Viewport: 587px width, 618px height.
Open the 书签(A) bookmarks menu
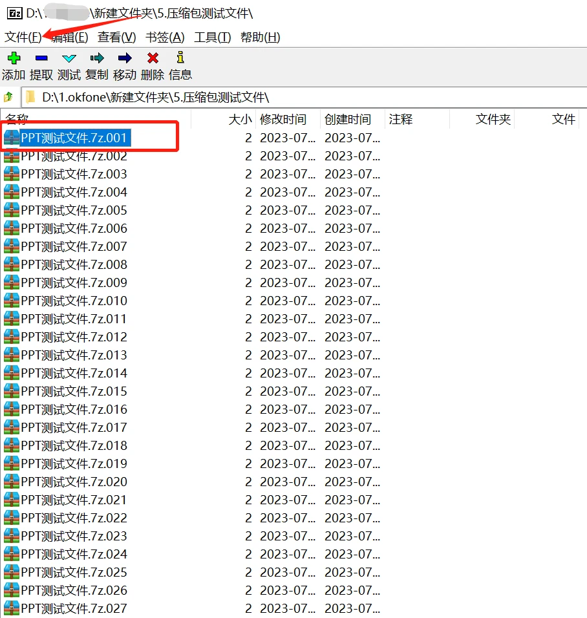[x=165, y=37]
